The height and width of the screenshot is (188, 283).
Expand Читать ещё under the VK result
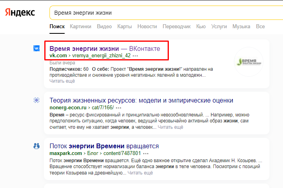62,81
